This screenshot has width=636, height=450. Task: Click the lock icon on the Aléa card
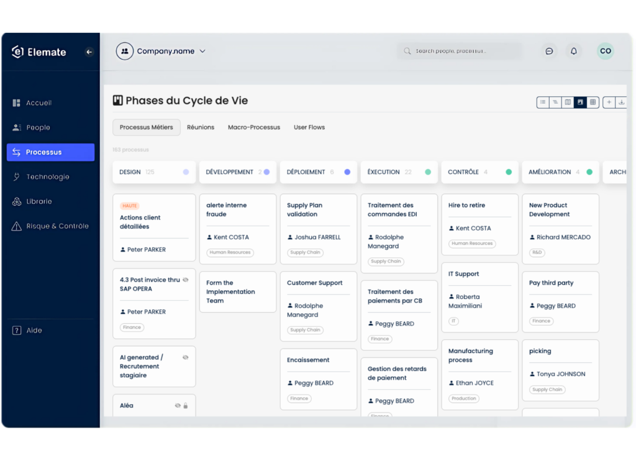point(186,406)
